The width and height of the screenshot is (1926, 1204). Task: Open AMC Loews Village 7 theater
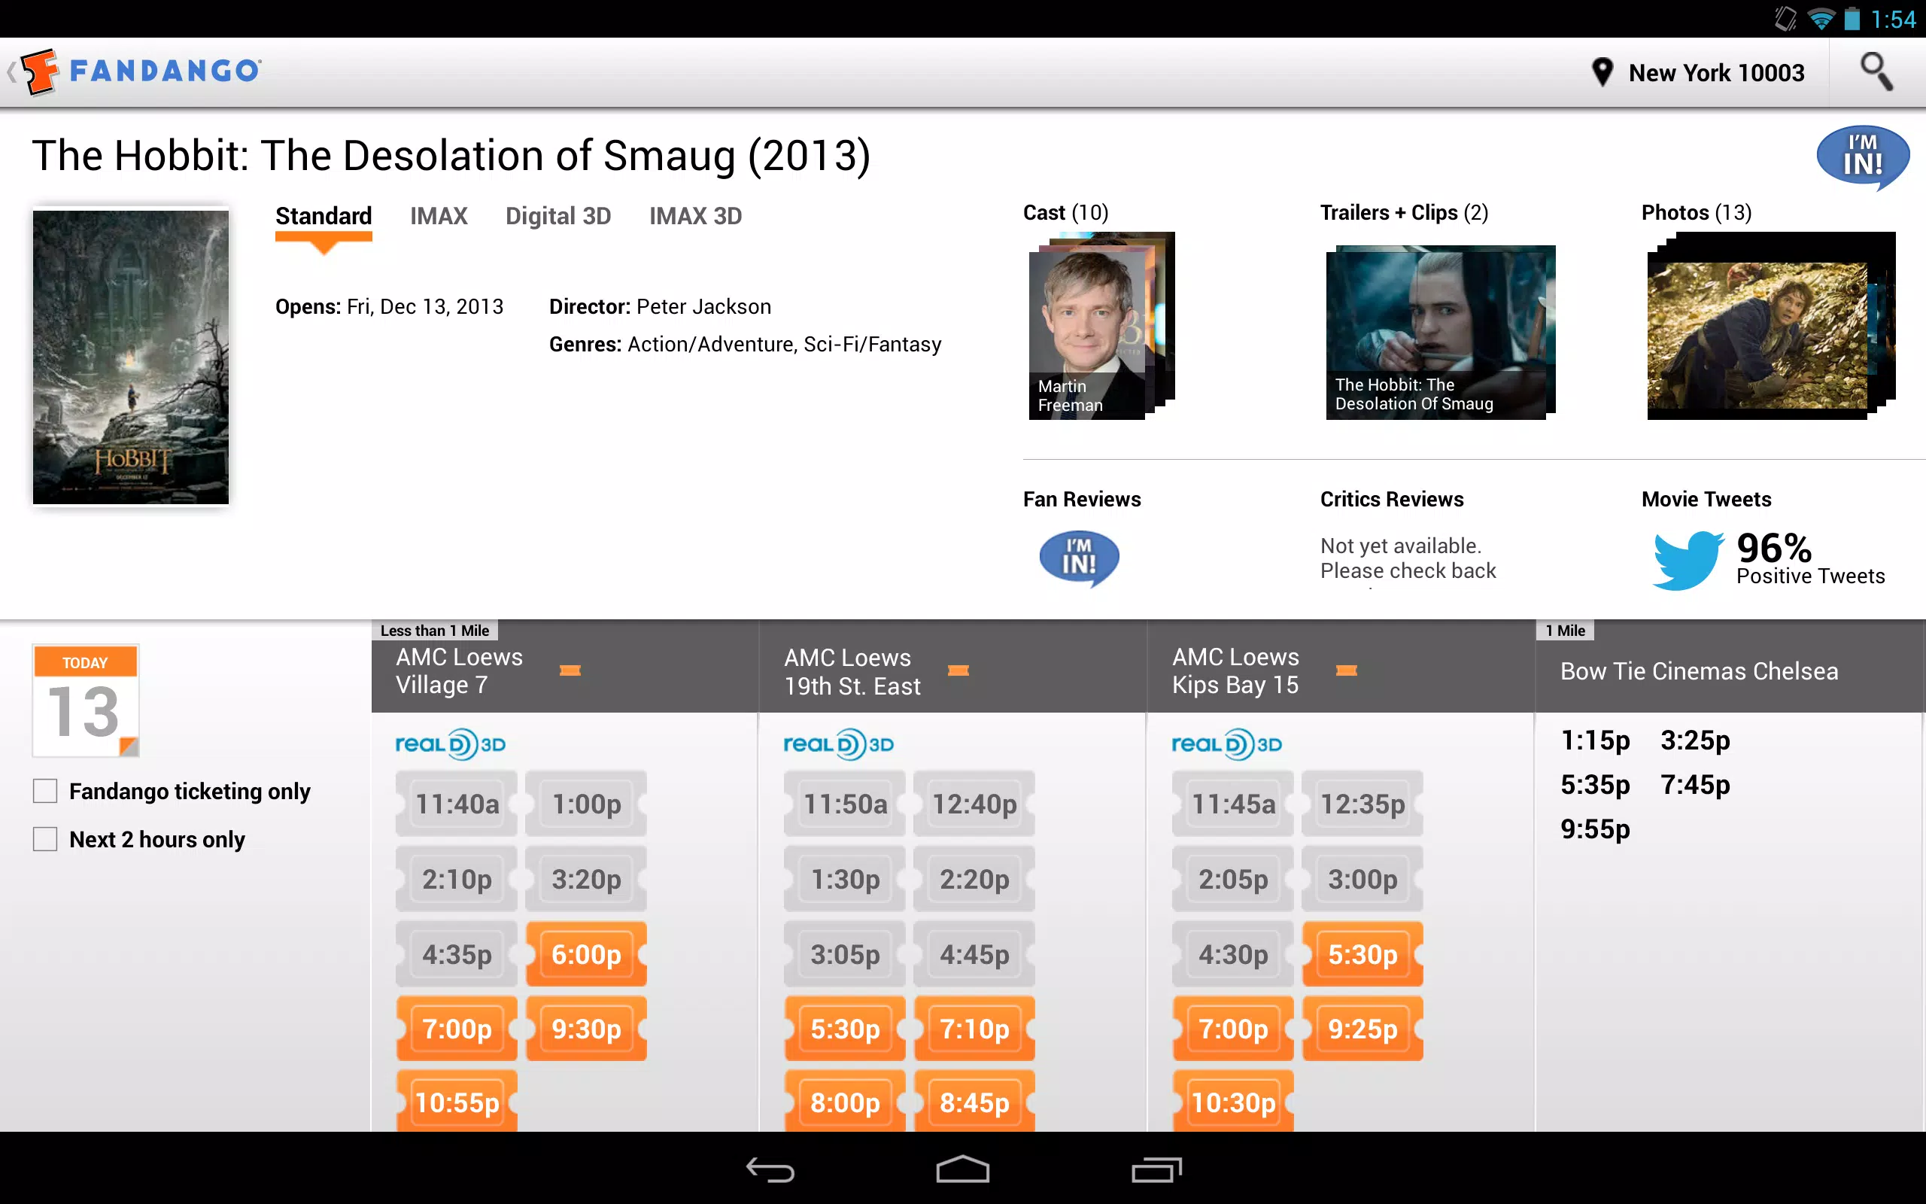click(x=459, y=670)
